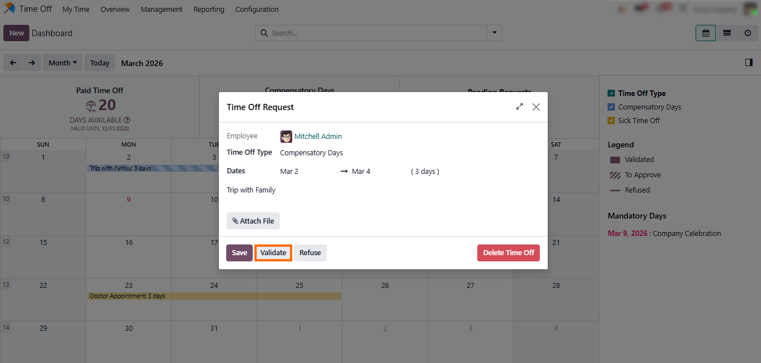The height and width of the screenshot is (363, 761).
Task: Go to previous month arrow
Action: coord(13,63)
